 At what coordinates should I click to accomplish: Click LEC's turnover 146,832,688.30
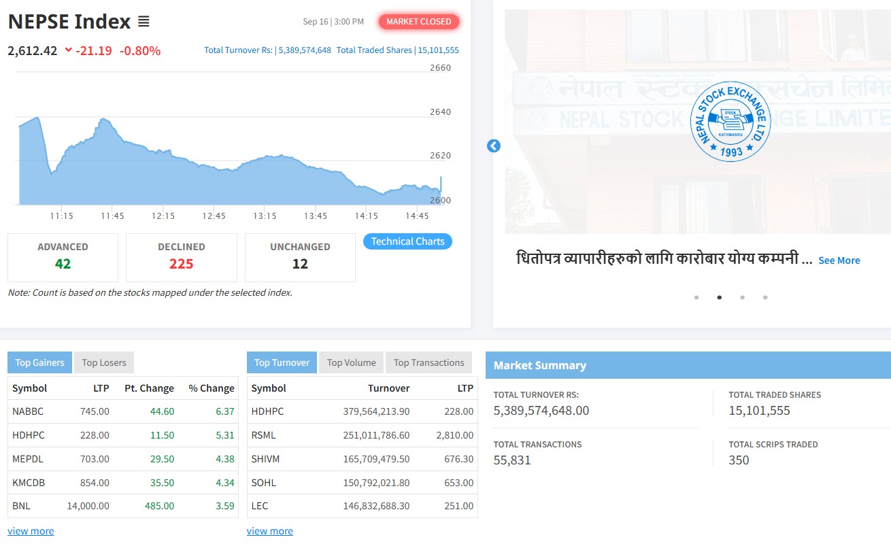pos(377,506)
